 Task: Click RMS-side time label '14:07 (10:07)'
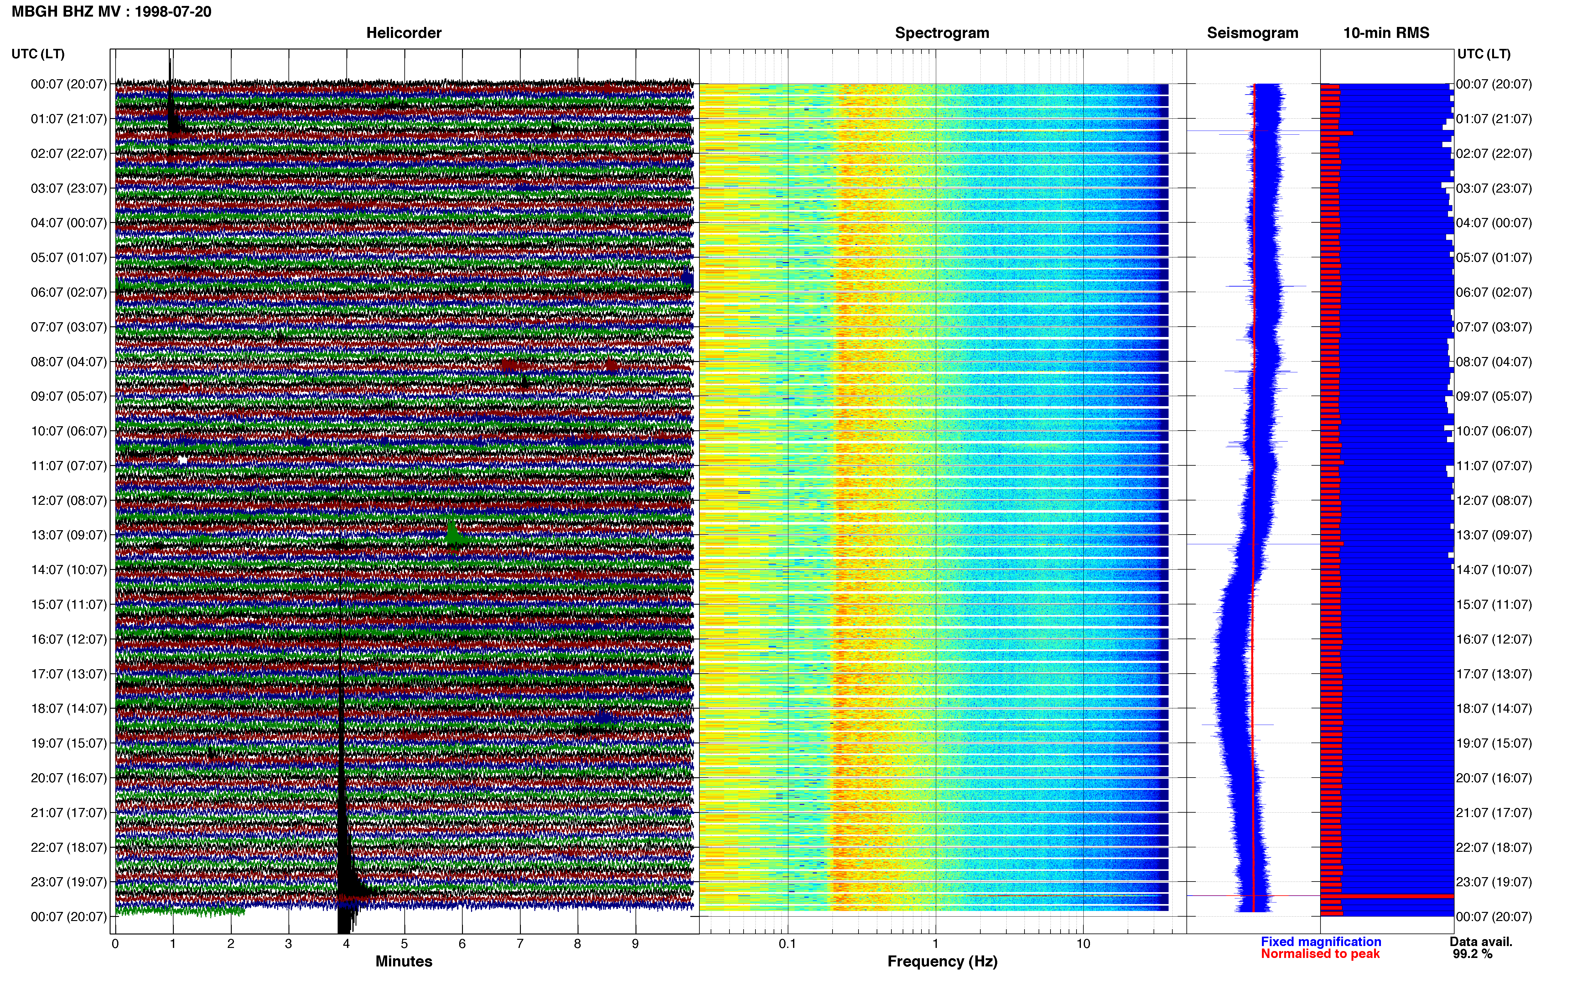tap(1494, 570)
